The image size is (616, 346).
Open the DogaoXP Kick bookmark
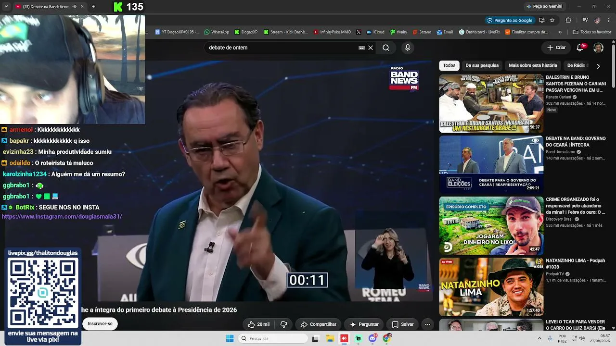[x=246, y=32]
